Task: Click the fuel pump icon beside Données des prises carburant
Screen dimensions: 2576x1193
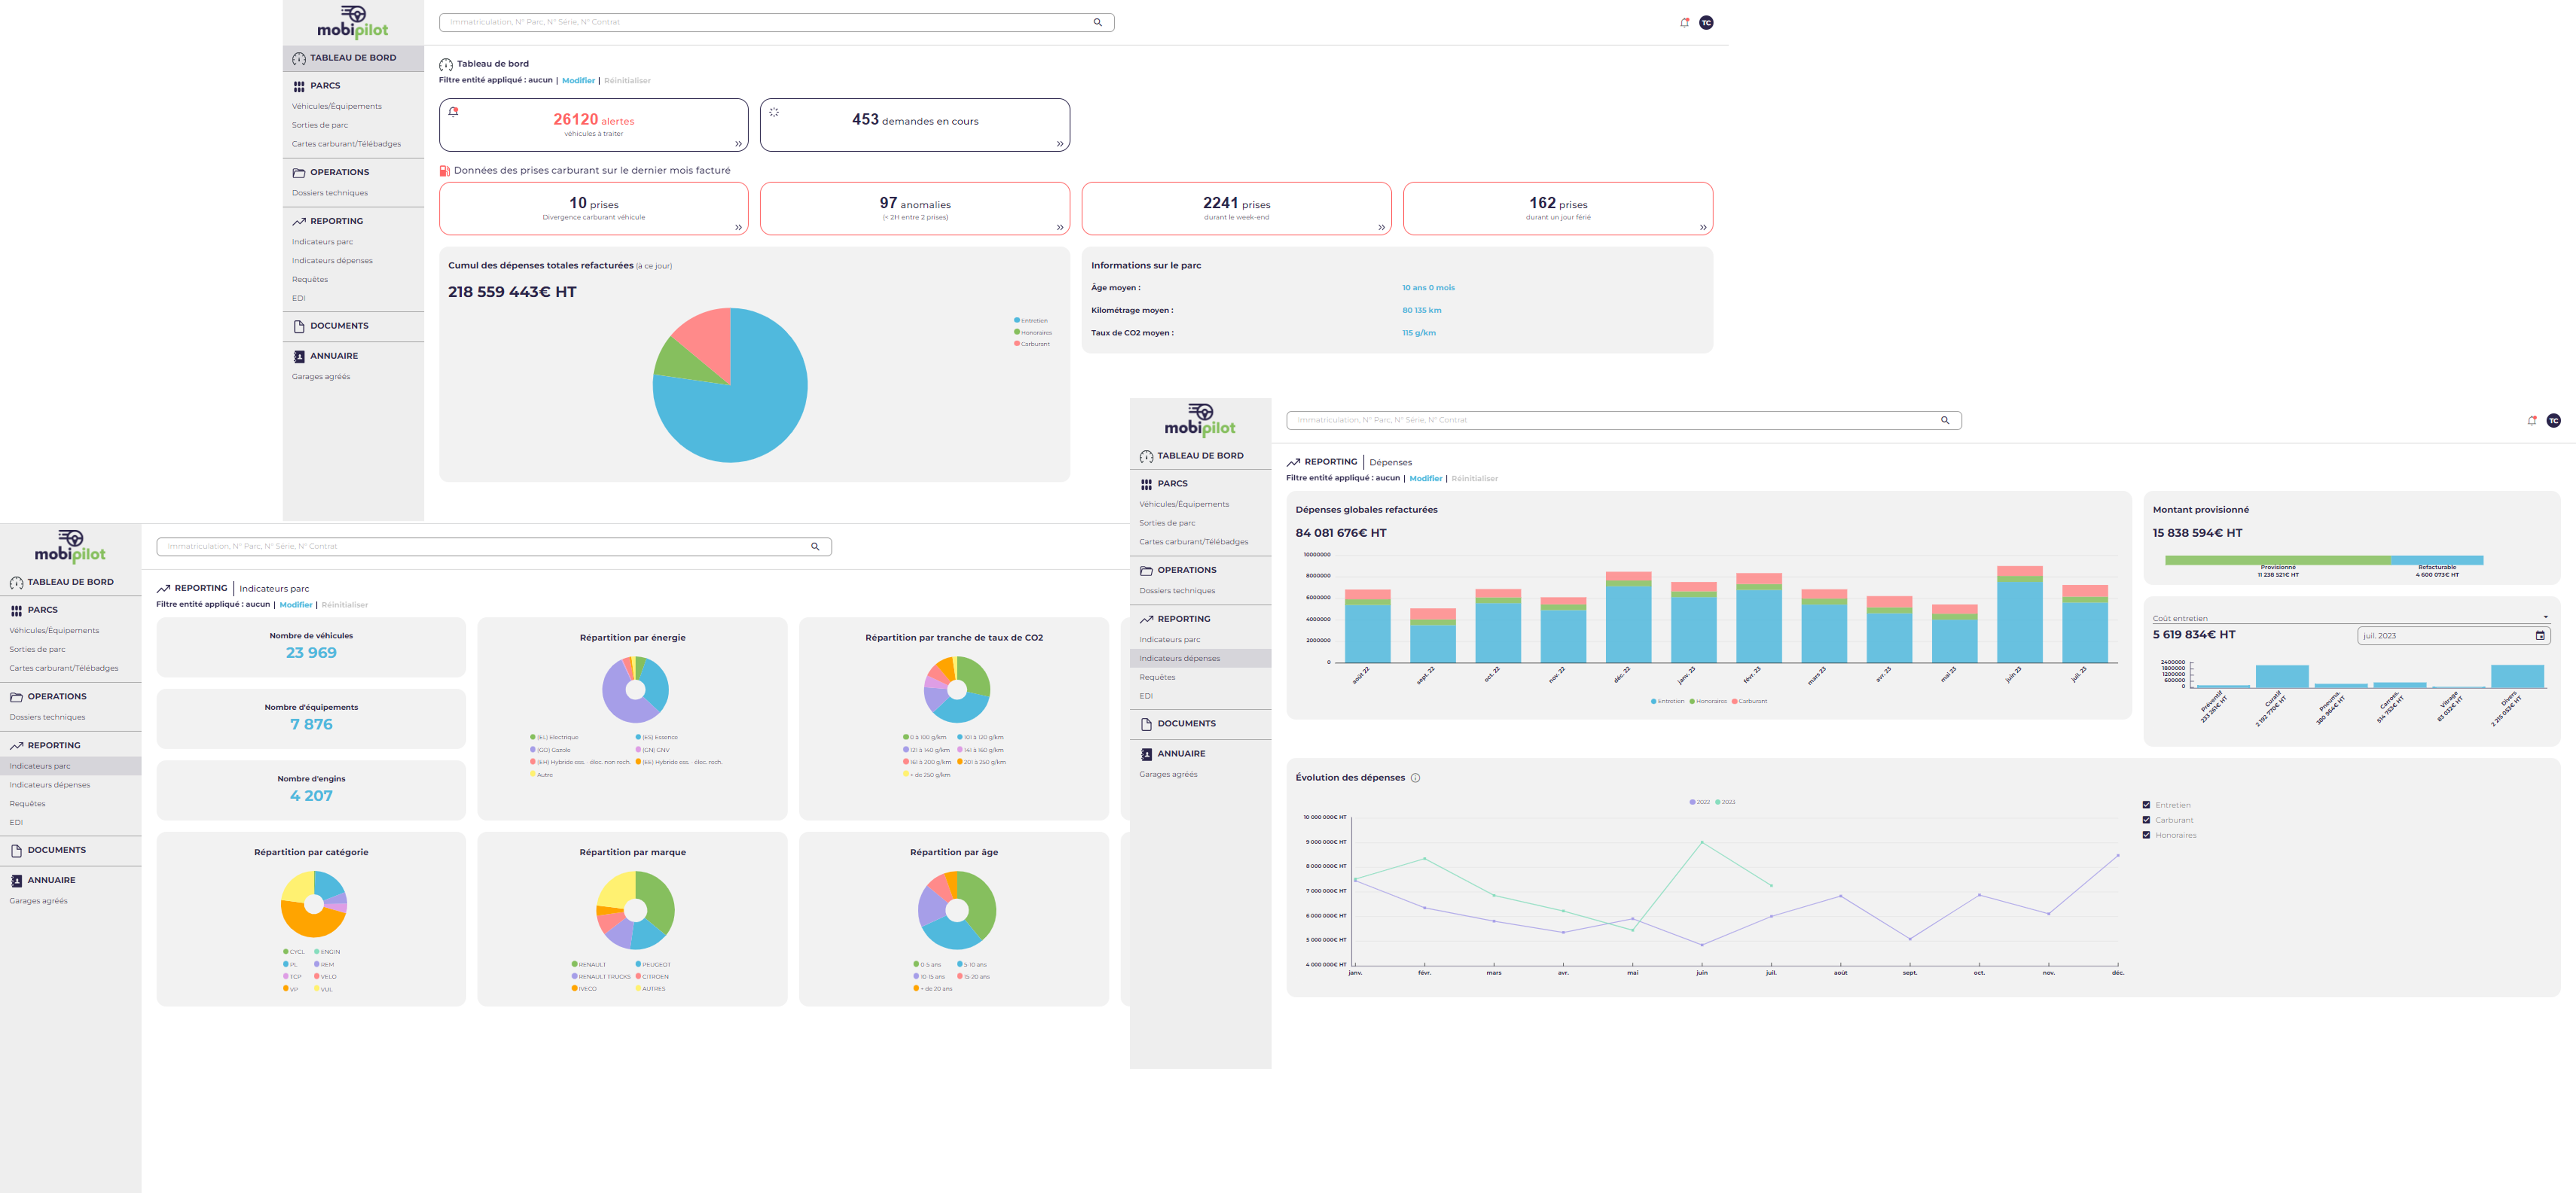Action: 445,171
